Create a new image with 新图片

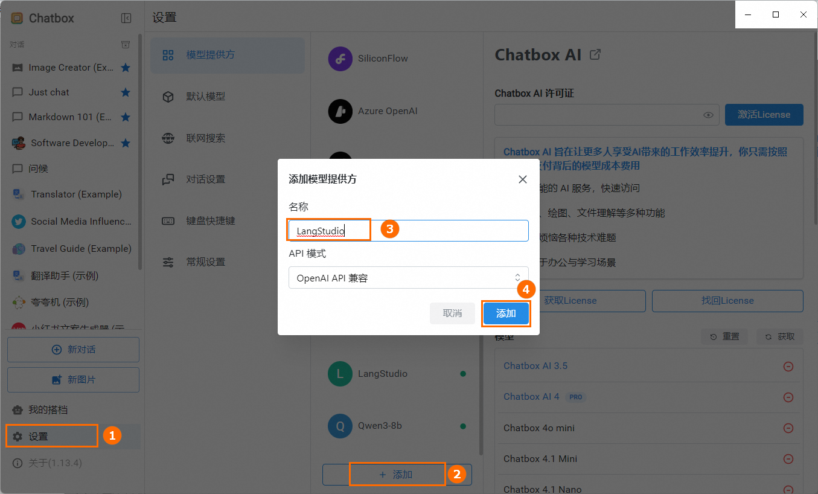73,380
